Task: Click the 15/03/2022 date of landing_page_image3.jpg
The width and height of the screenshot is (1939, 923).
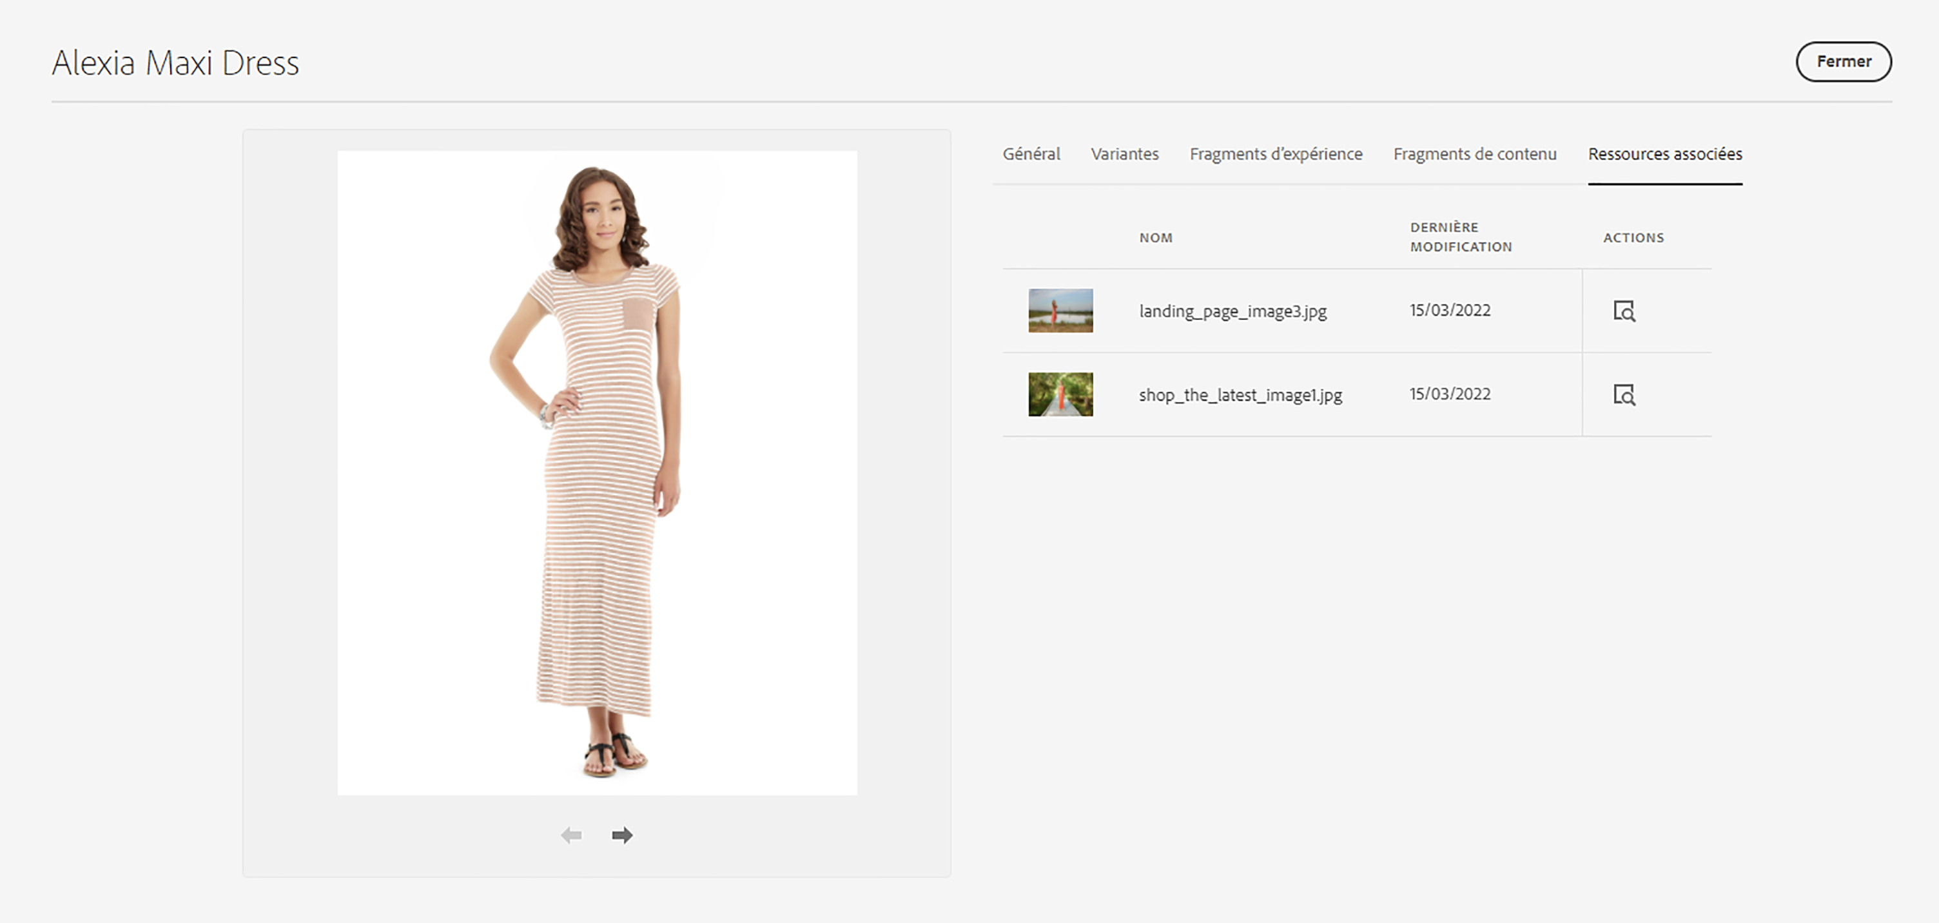Action: point(1449,310)
